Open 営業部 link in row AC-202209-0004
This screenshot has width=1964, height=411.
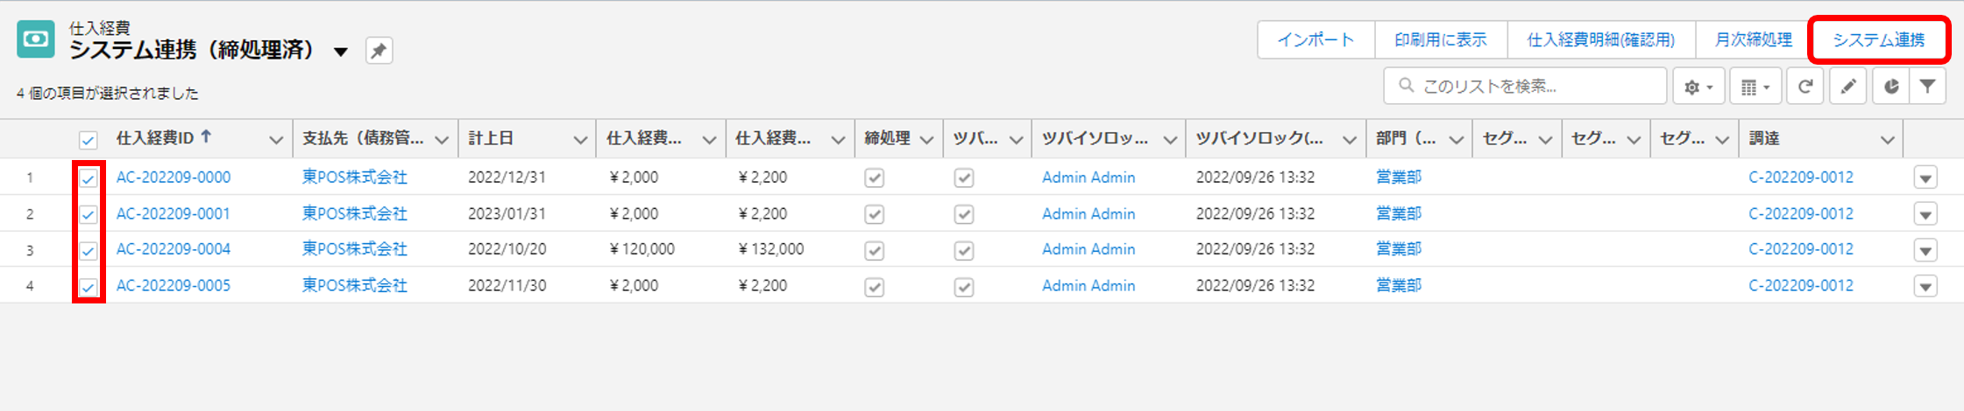1399,249
